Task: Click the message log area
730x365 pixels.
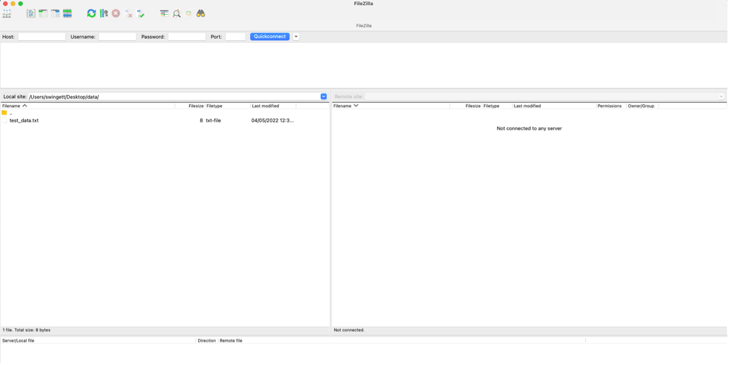Action: coord(364,66)
